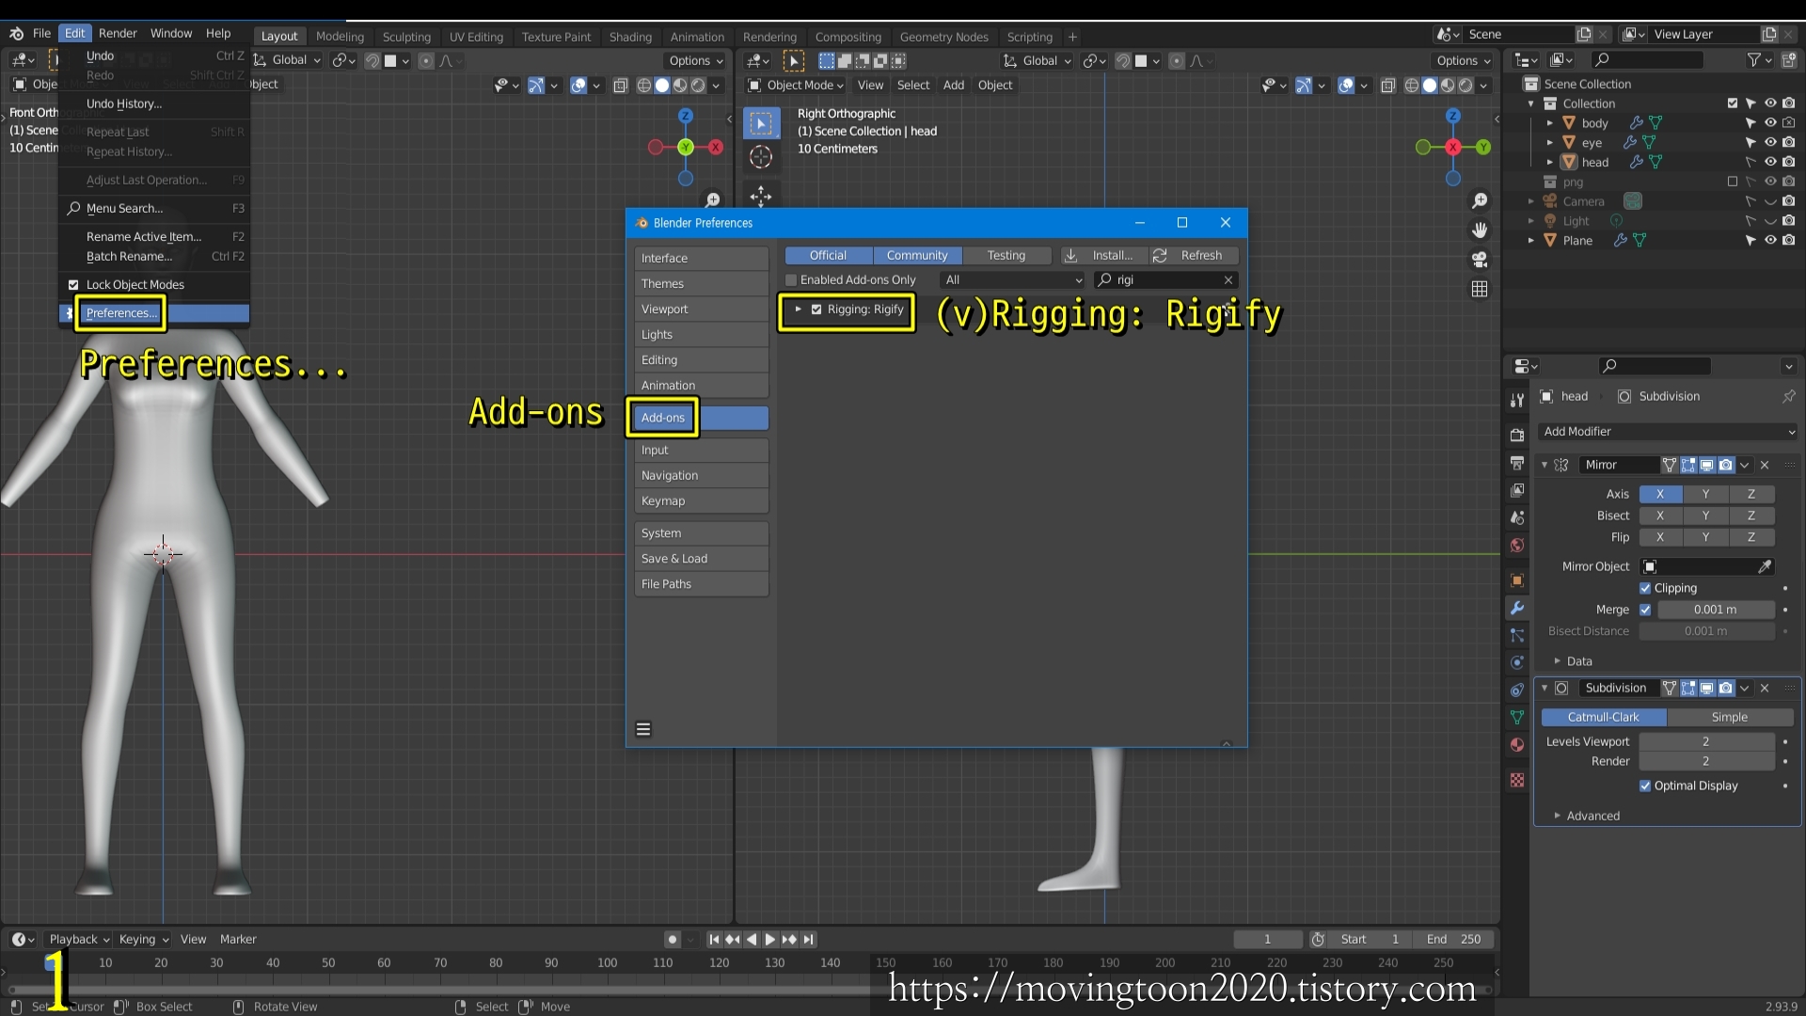Pick Mirror Object with eyedropper
The image size is (1806, 1016).
tap(1765, 566)
